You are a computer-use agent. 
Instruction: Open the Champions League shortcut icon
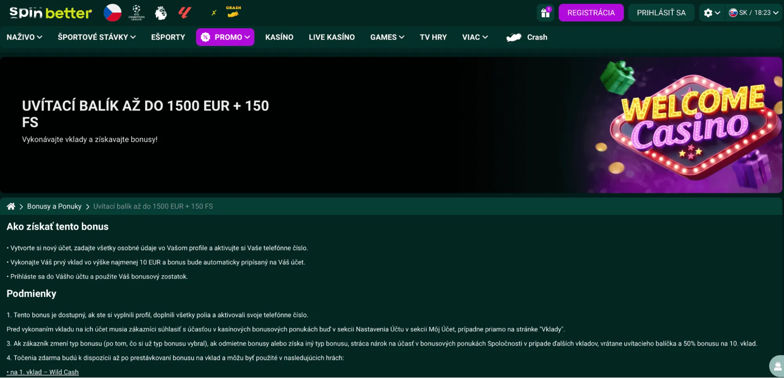(x=136, y=13)
